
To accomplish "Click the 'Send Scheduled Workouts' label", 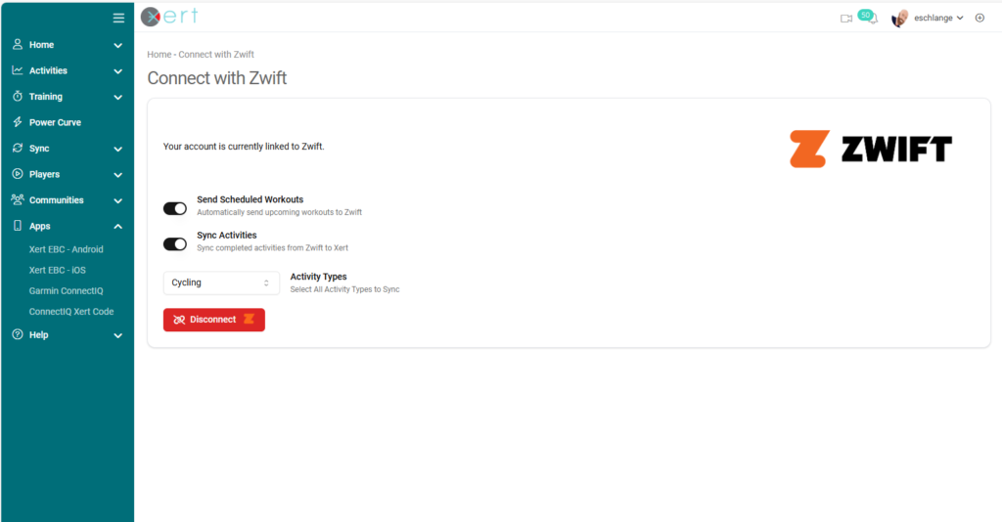I will pyautogui.click(x=250, y=199).
